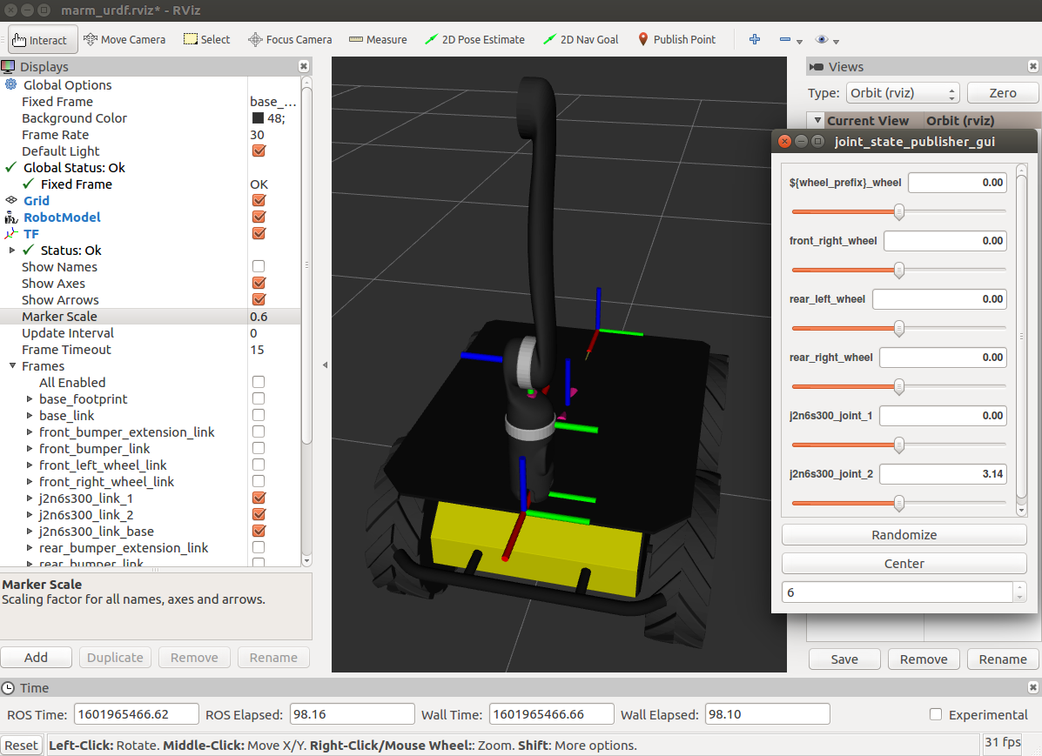Activate the Focus Camera tool
Screen dimensions: 1042x756
[290, 40]
